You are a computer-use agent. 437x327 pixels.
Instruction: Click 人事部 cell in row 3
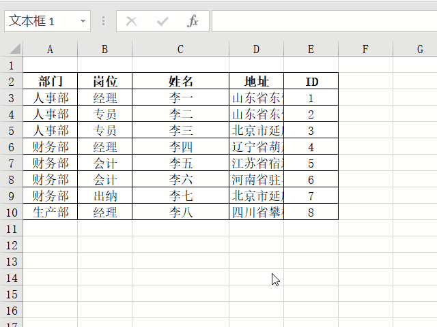(50, 97)
